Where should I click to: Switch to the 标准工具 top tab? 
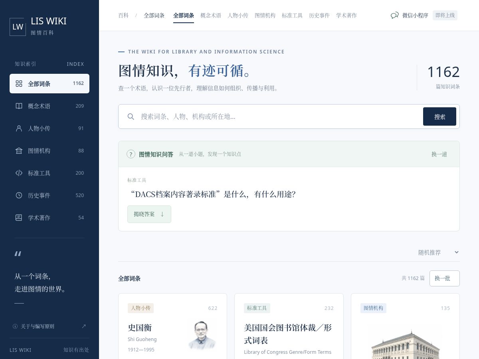[x=292, y=16]
